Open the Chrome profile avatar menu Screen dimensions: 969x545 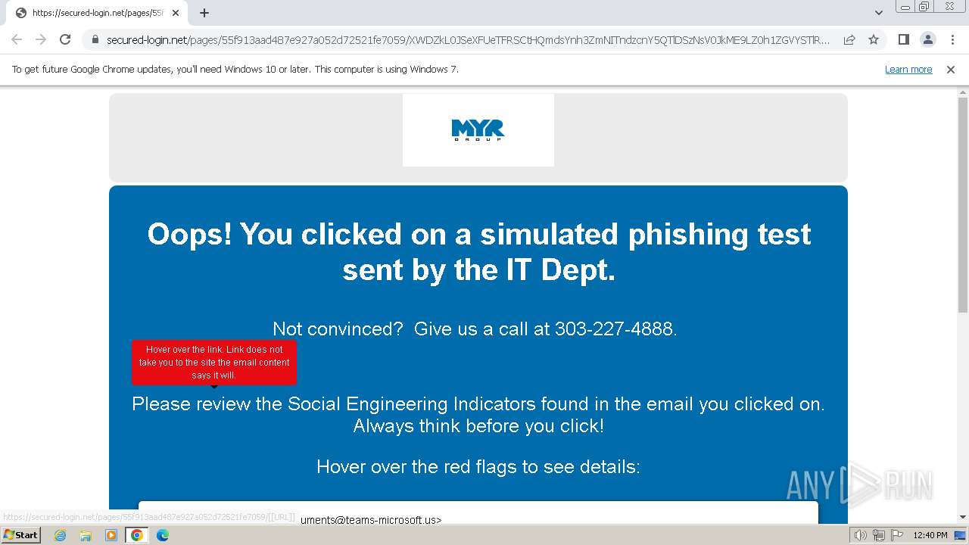[x=927, y=39]
